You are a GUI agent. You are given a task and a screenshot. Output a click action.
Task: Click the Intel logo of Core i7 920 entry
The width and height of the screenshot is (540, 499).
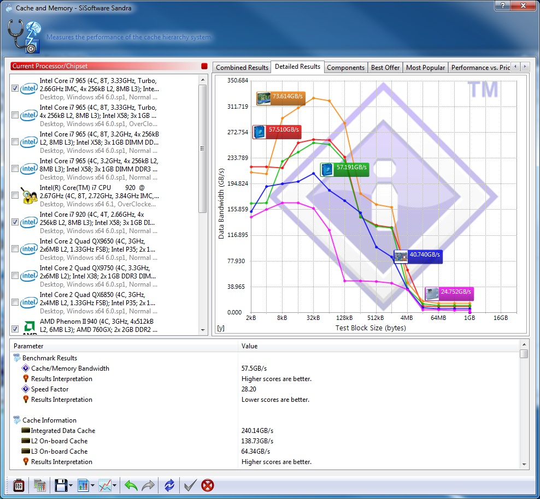[28, 223]
